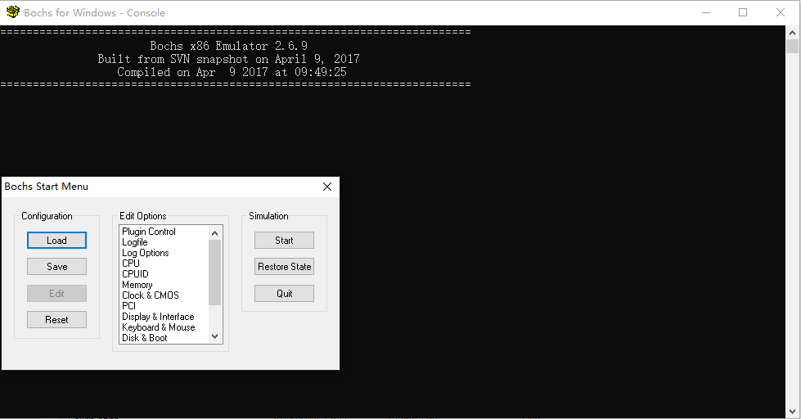Screen dimensions: 801x419
Task: Maximize the Bochs console window
Action: [x=743, y=13]
